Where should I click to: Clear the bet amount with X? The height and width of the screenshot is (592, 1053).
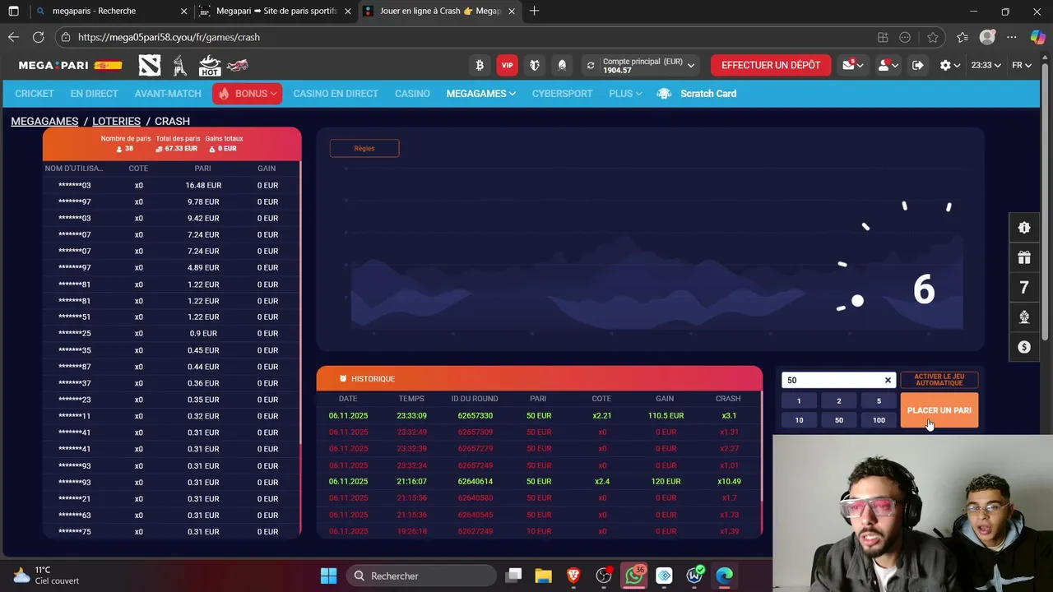point(888,380)
